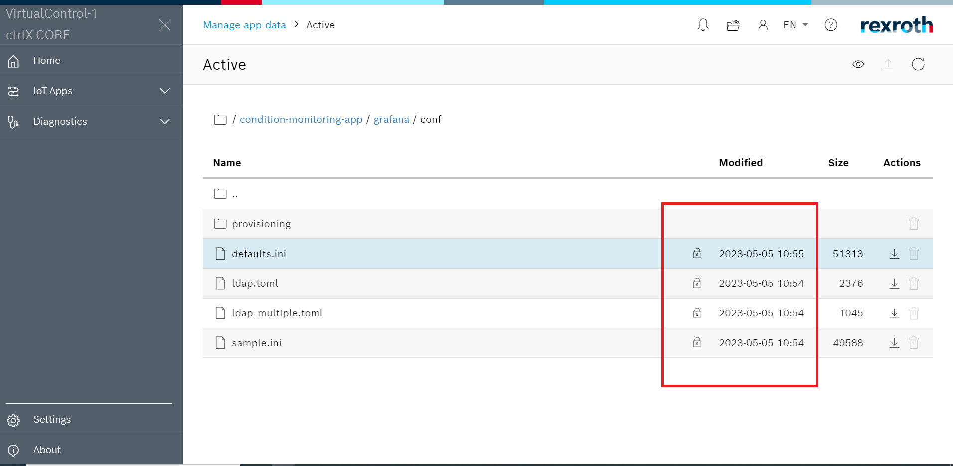Go up to parent directory entry
The height and width of the screenshot is (466, 953).
coord(234,194)
